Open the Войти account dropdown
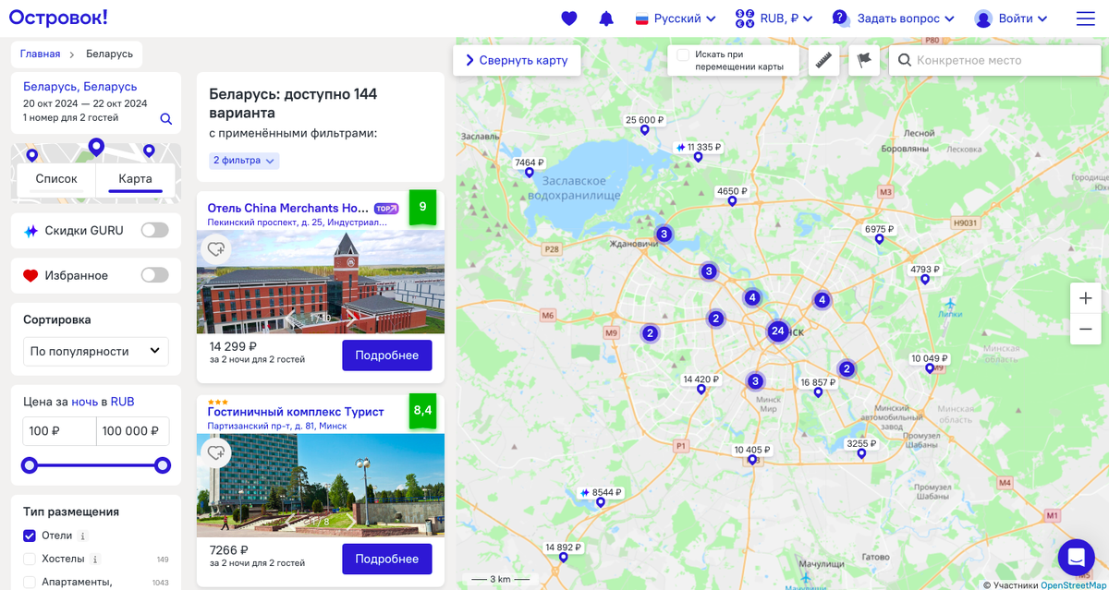 1011,18
